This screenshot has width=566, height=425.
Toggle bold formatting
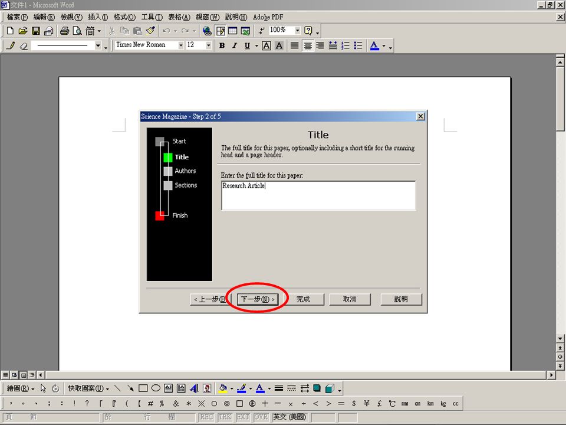(x=222, y=45)
